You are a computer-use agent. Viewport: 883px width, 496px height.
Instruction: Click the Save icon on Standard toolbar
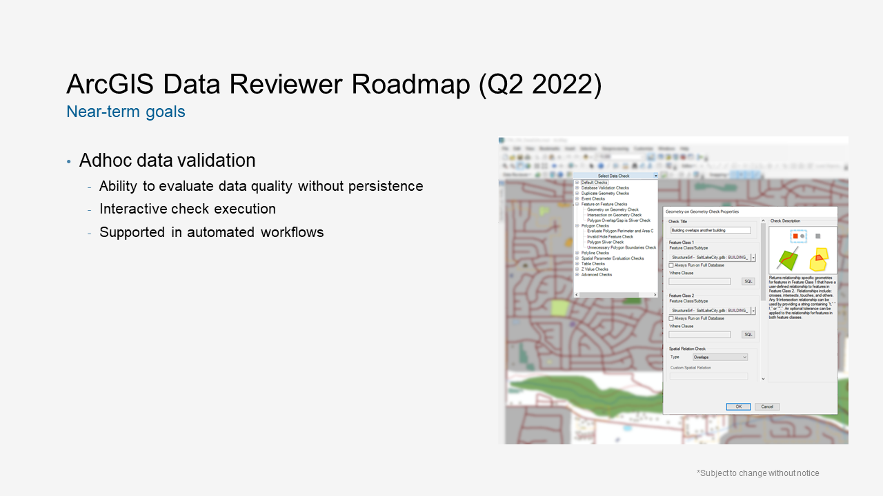pos(520,156)
